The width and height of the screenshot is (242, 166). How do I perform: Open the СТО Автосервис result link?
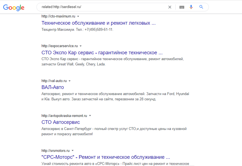(x=61, y=122)
